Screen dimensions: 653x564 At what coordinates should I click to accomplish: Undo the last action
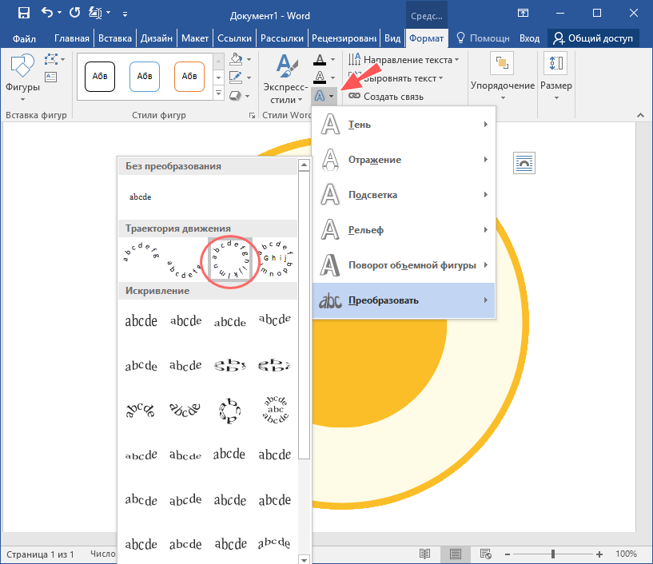[46, 13]
